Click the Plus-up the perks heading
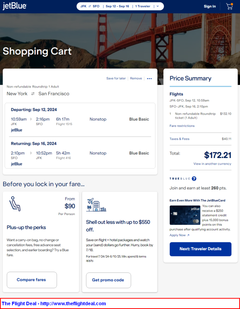The width and height of the screenshot is (240, 309). [x=26, y=227]
